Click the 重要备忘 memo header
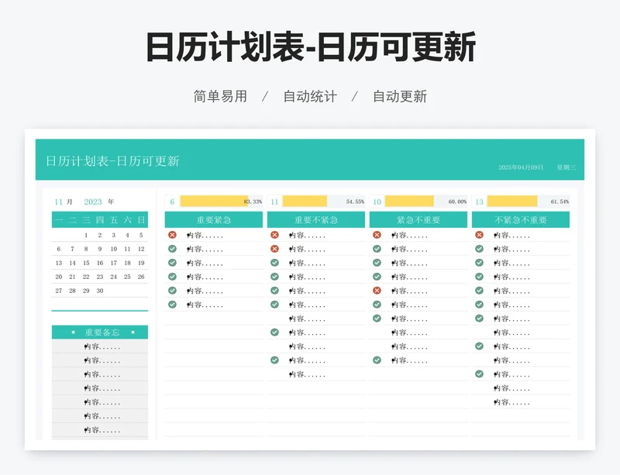The height and width of the screenshot is (475, 620). 100,332
